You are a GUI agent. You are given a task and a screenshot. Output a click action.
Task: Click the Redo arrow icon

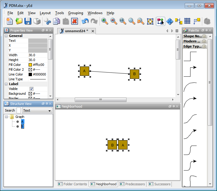94,21
